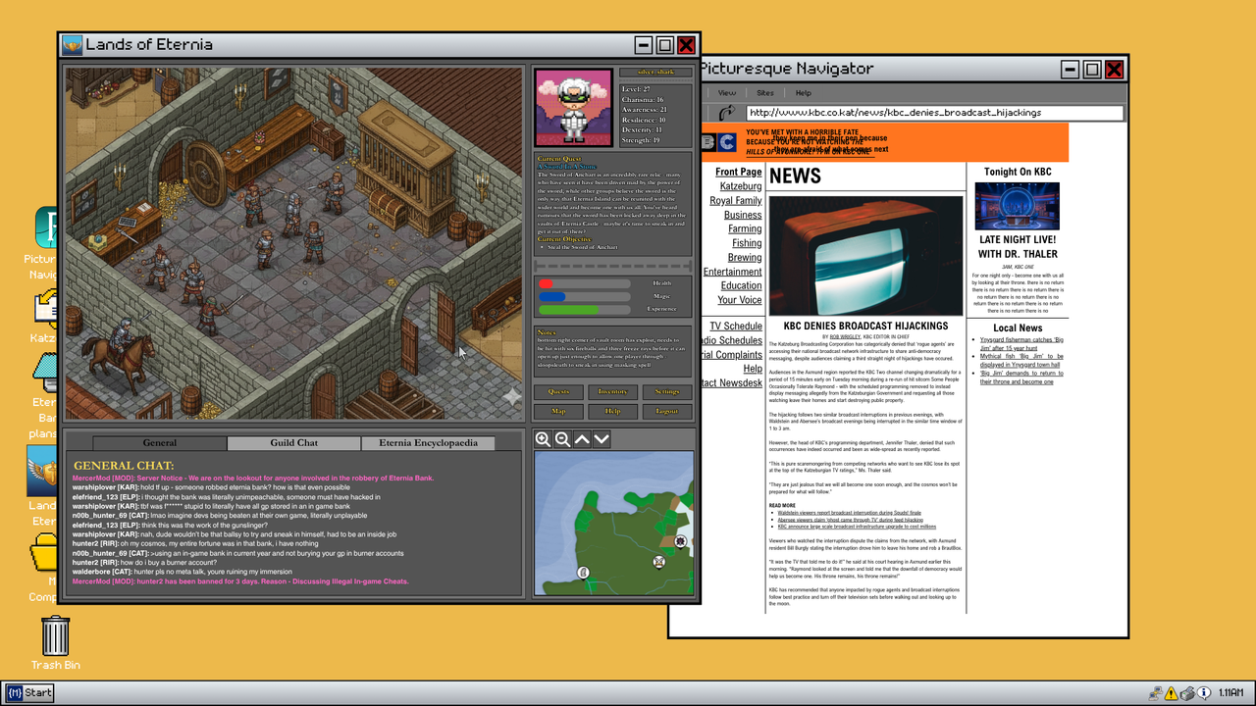The height and width of the screenshot is (706, 1256).
Task: Minimize the Picturesque Navigator window
Action: (1071, 70)
